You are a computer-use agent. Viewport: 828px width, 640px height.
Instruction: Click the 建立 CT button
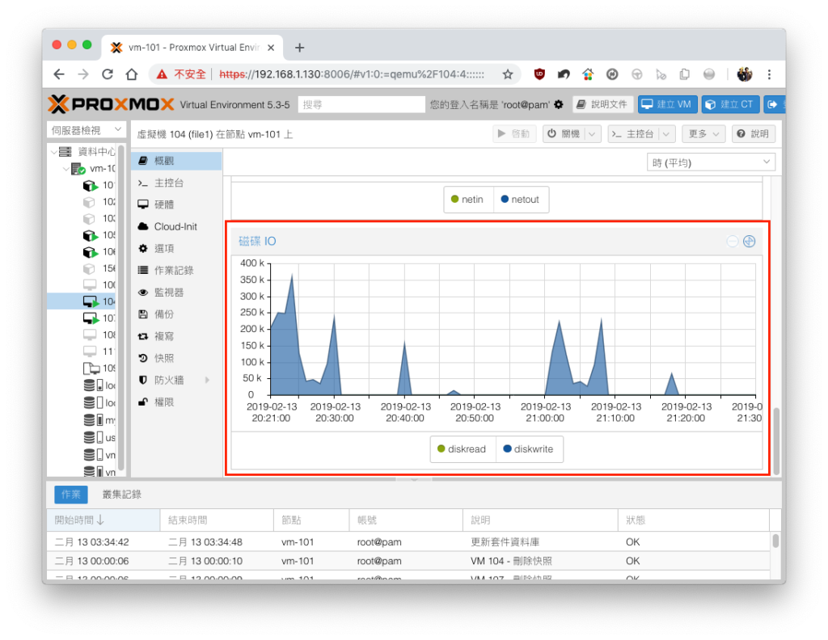pos(730,104)
